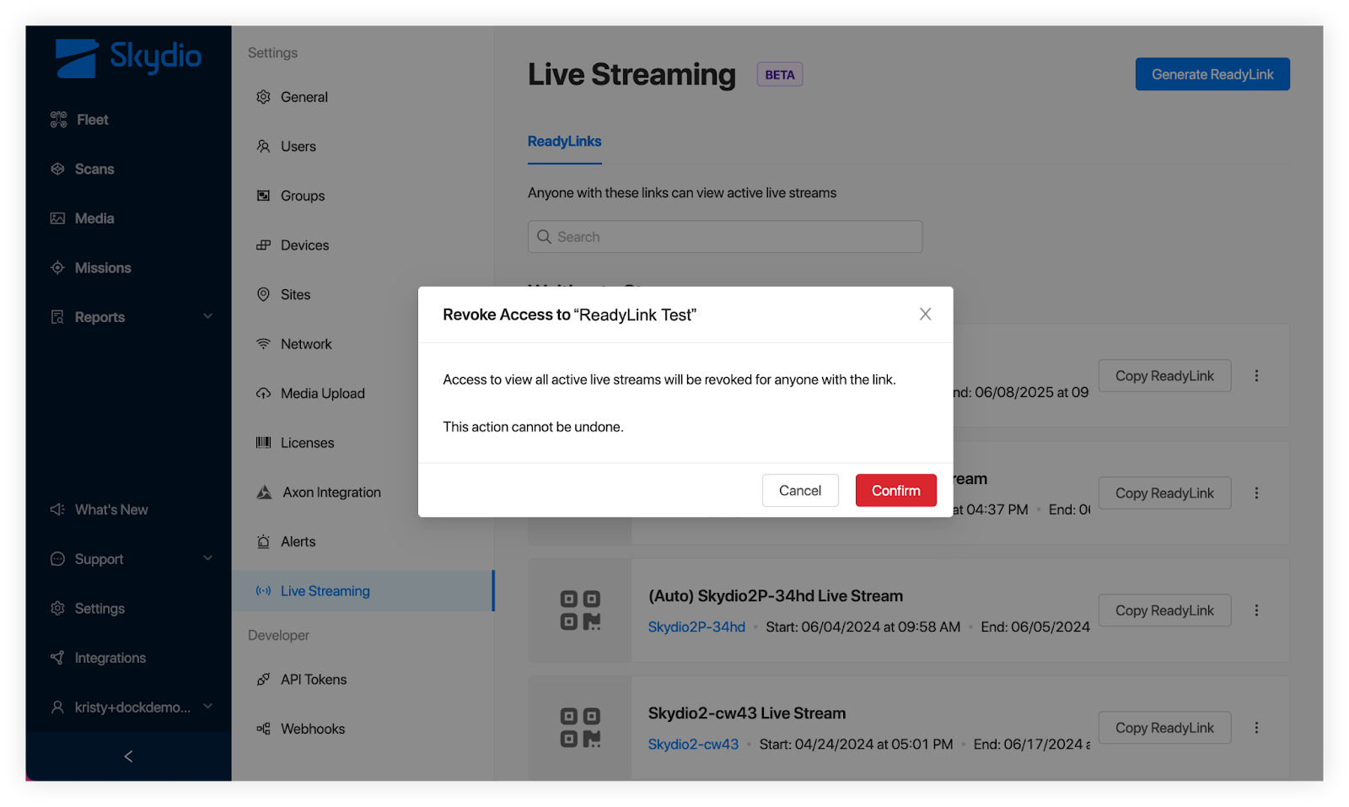Switch to the ReadyLinks tab
1349x807 pixels.
tap(564, 142)
